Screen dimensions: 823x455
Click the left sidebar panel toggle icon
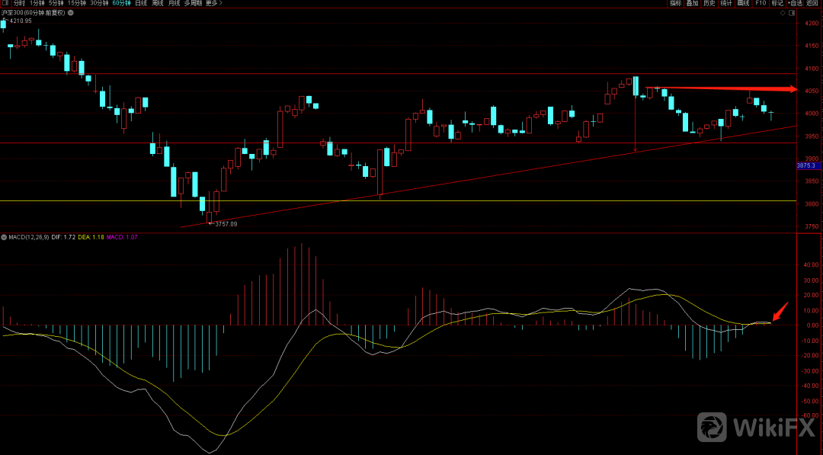(x=5, y=4)
